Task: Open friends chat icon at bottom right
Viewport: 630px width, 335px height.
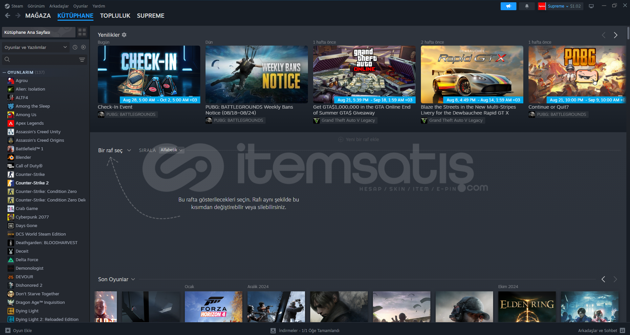Action: 623,330
